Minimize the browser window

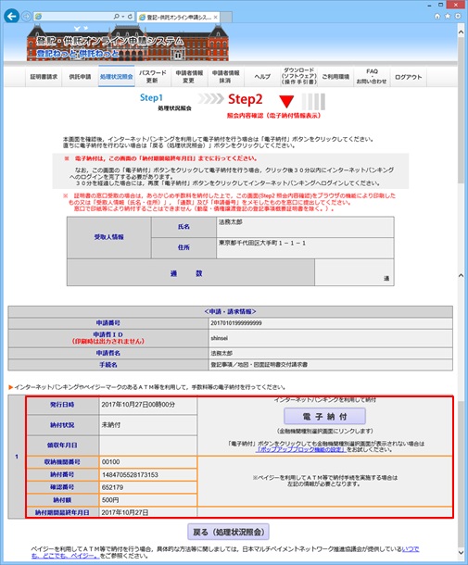click(429, 6)
